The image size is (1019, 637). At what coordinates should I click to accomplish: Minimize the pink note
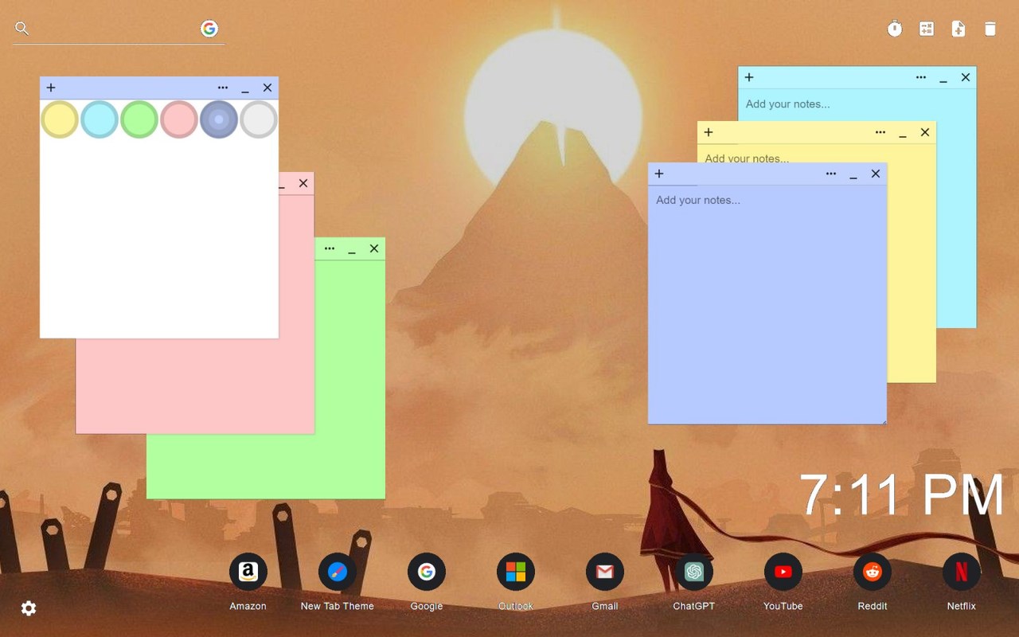point(282,186)
